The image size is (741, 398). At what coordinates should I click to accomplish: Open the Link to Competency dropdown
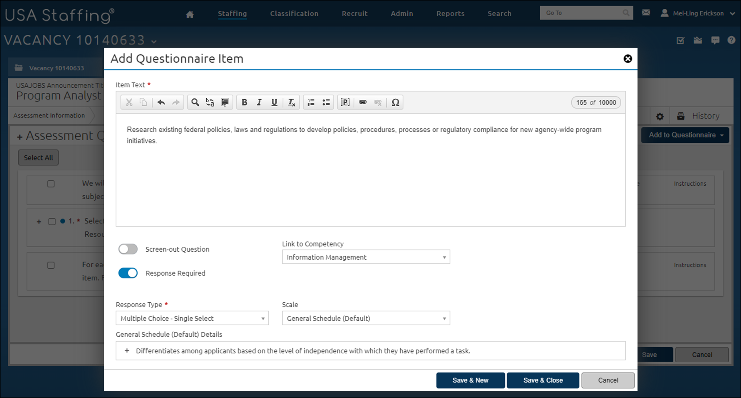coord(366,257)
